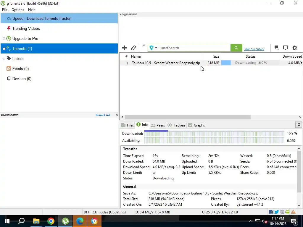Click the Smart Search input field

tap(194, 48)
